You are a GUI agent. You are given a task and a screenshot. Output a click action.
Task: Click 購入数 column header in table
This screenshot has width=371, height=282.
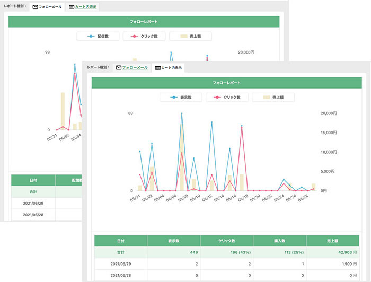[x=280, y=241]
